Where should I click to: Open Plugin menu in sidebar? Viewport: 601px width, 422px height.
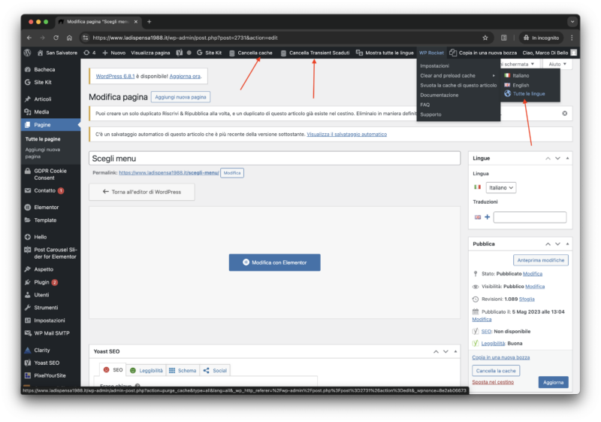click(41, 282)
